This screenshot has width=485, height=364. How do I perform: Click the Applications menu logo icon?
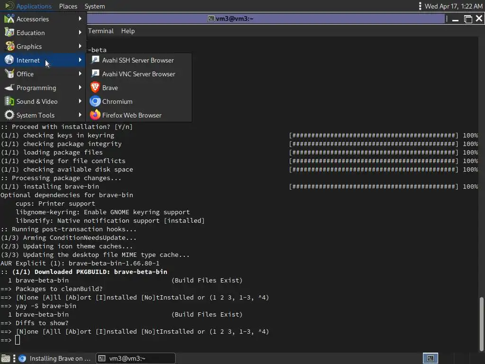9,6
